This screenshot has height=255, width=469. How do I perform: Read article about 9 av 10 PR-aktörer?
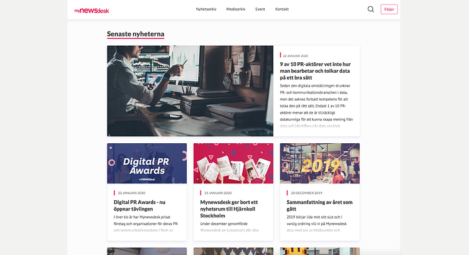pos(315,71)
